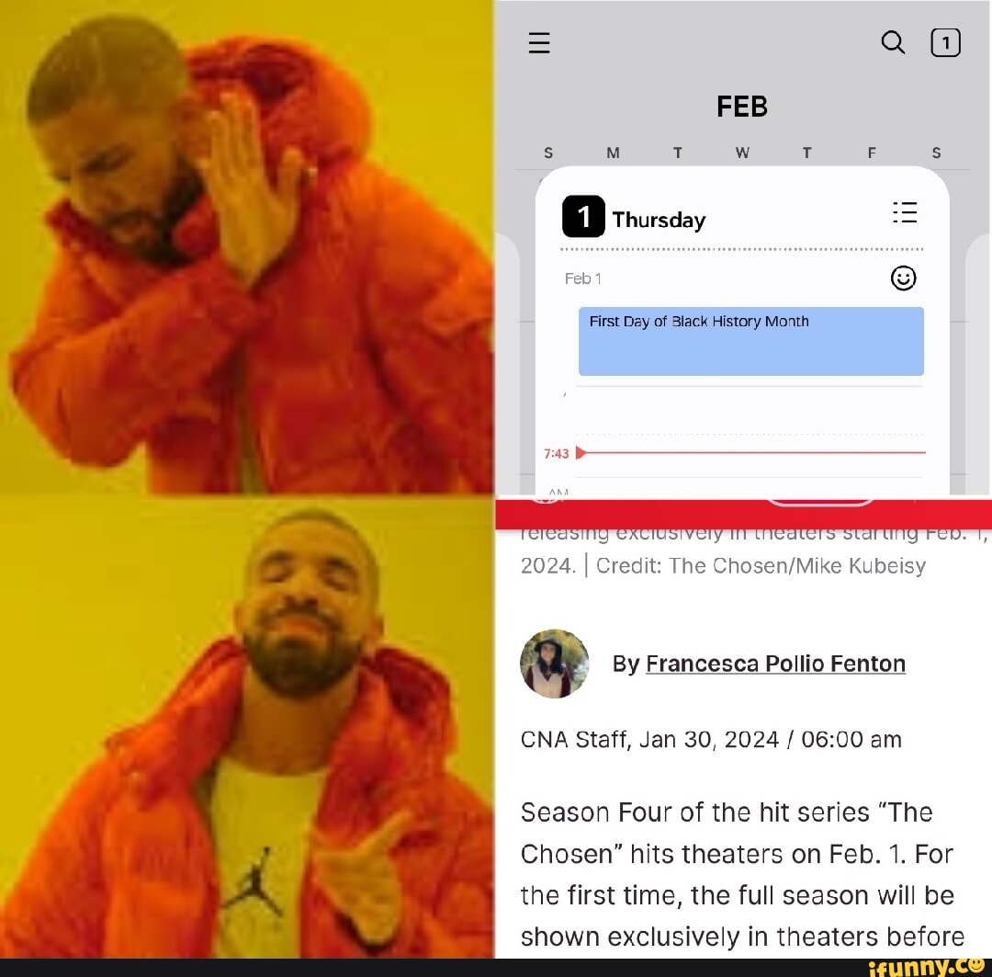Viewport: 992px width, 977px height.
Task: Open the hamburger menu in calendar app
Action: point(539,43)
